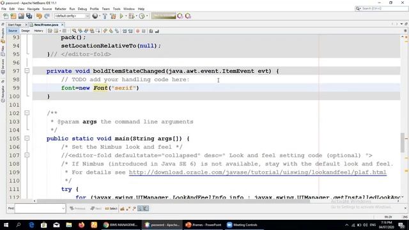Click the green Run Project icon

(121, 16)
